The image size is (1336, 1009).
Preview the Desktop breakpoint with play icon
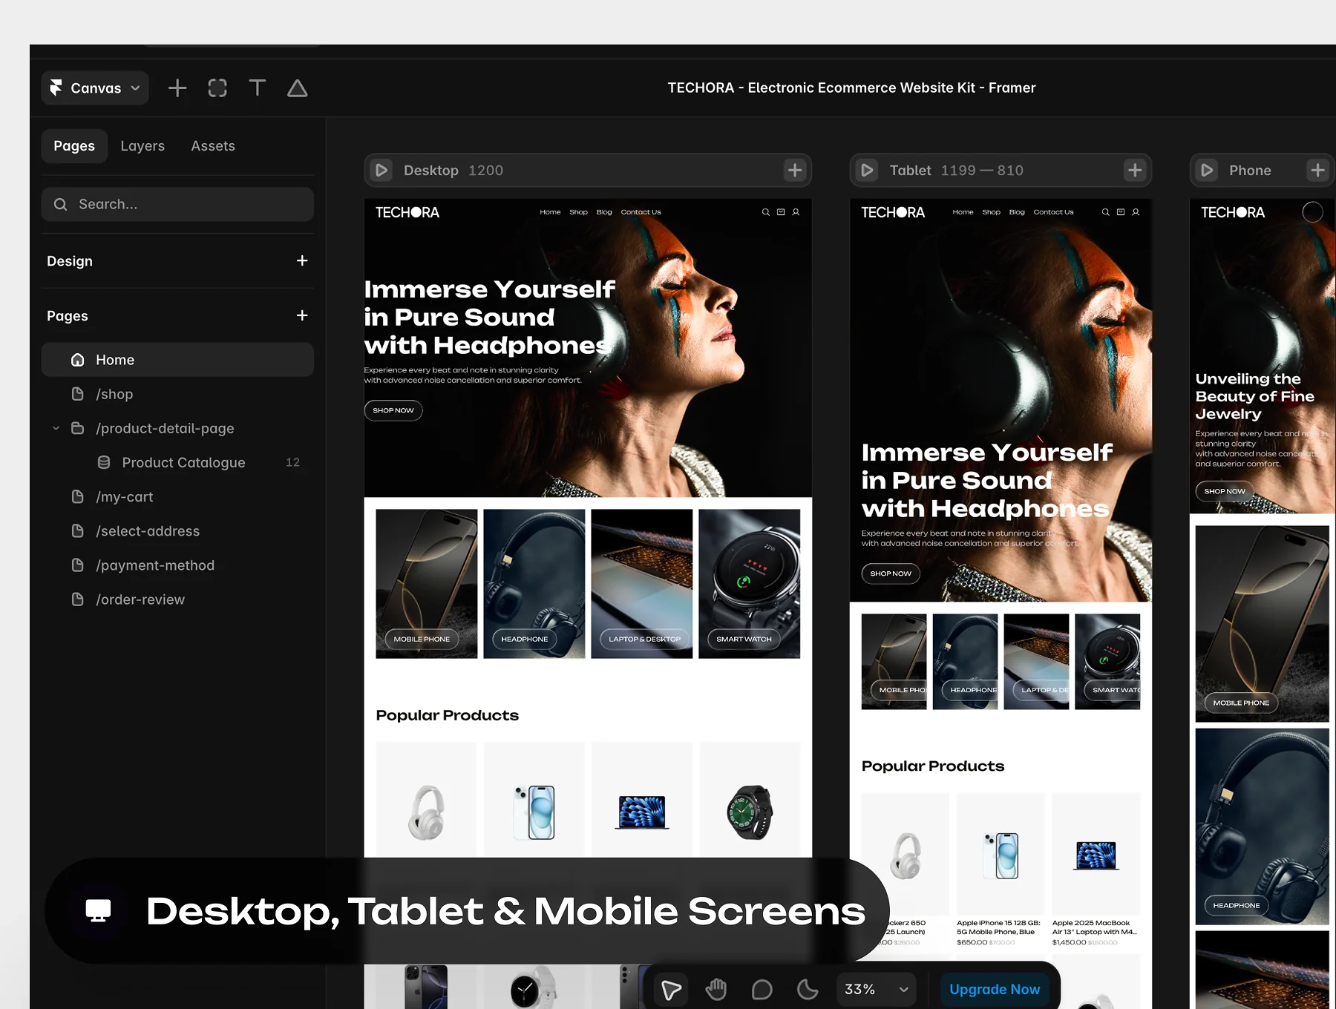(x=382, y=171)
